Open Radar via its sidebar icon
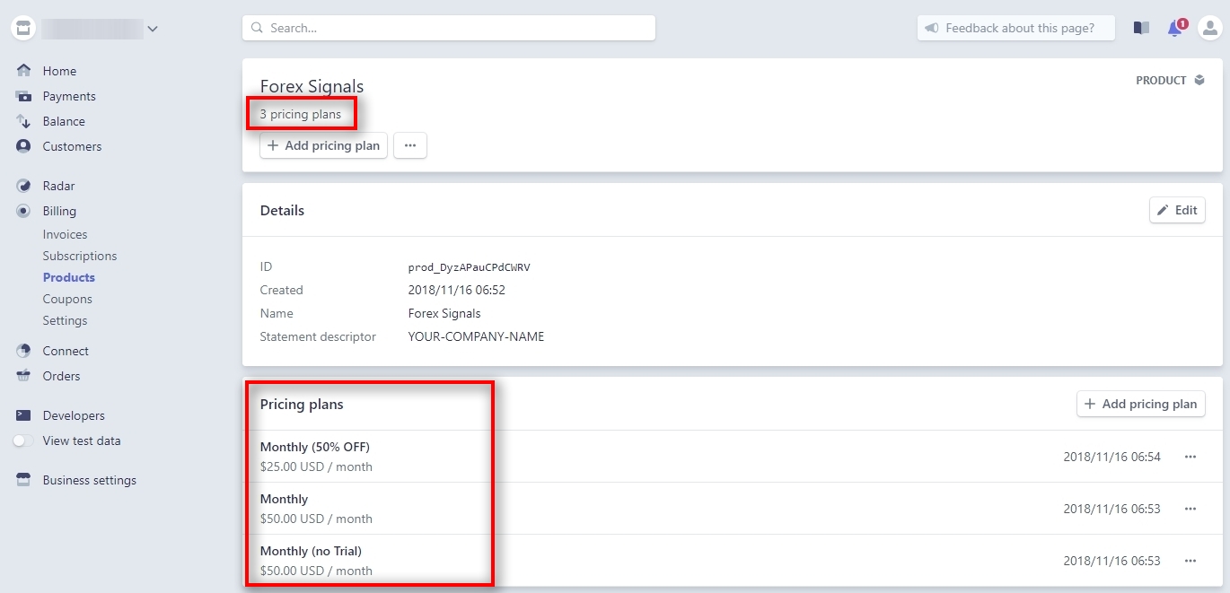 tap(24, 186)
